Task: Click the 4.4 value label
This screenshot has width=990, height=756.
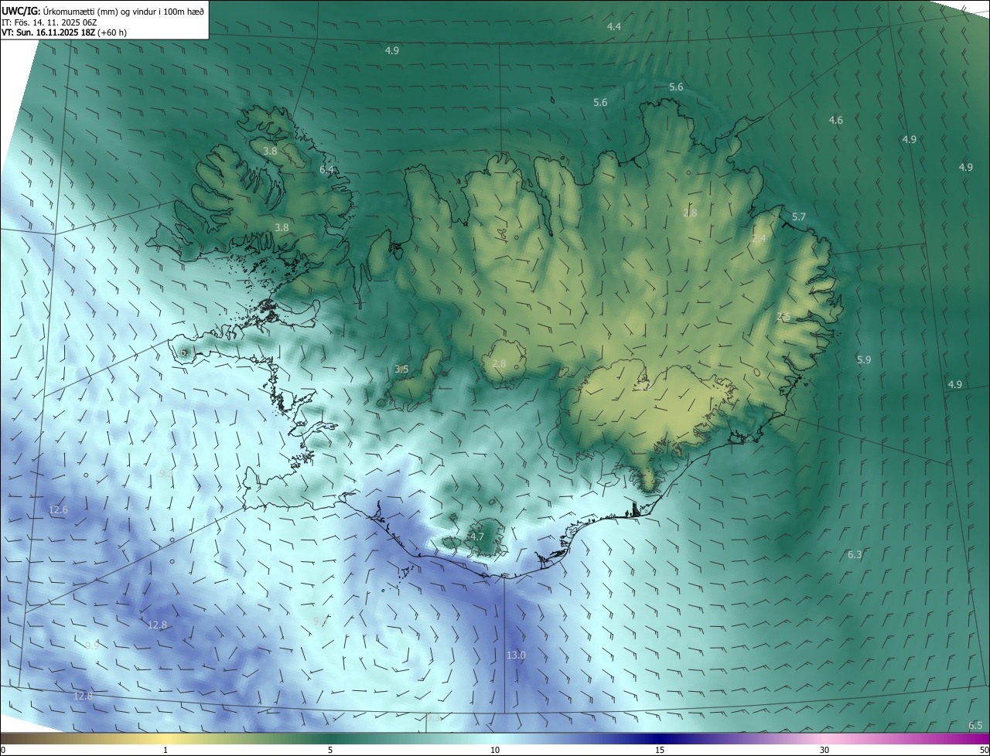Action: tap(613, 26)
